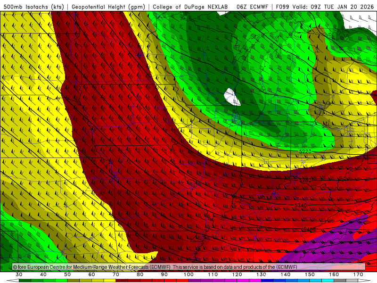
Task: Click the 160 value on the color scale
Action: click(x=334, y=275)
